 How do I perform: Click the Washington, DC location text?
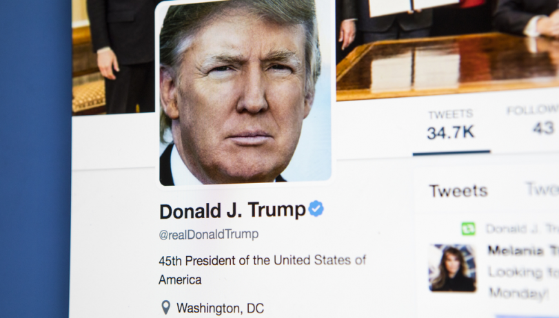[x=221, y=308]
